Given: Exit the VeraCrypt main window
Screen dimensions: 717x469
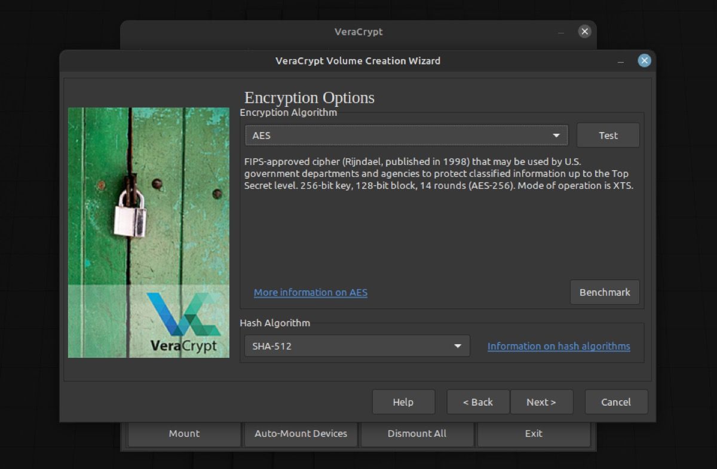Looking at the screenshot, I should (534, 434).
